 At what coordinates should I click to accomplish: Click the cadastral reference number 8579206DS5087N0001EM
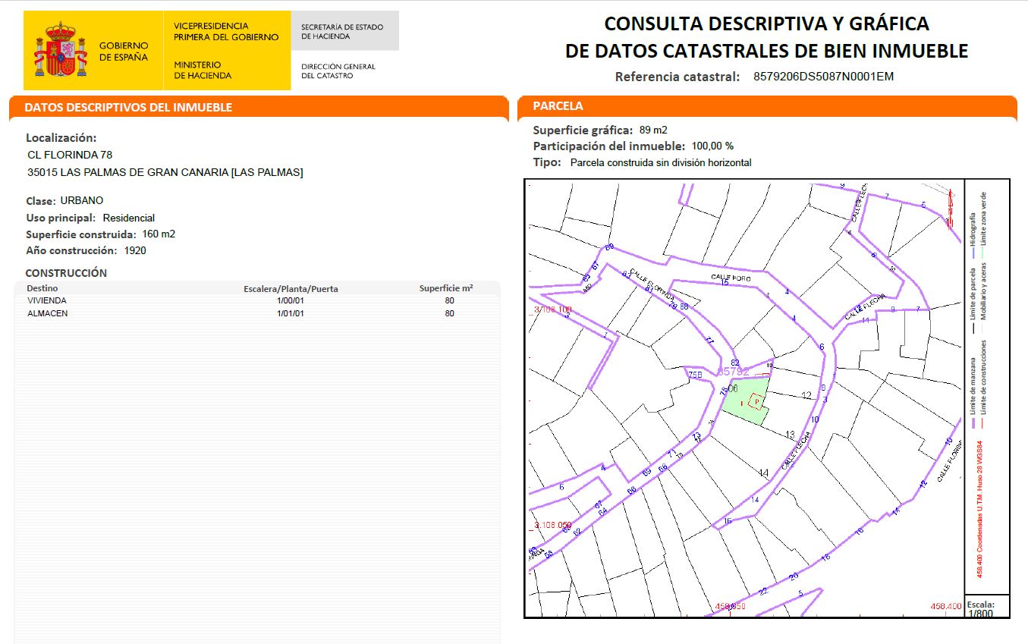(x=824, y=77)
